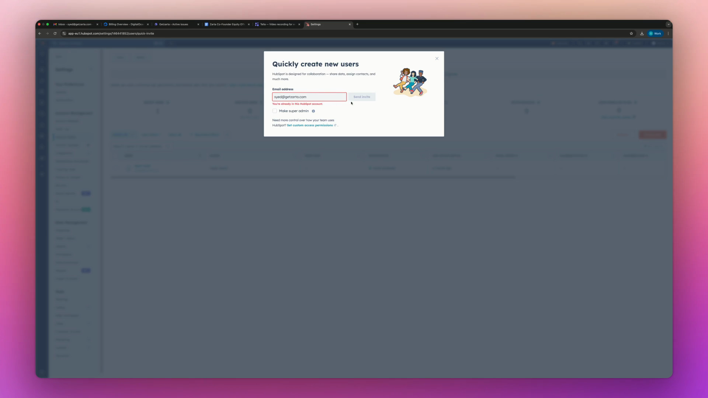Close the Settings tab

pyautogui.click(x=350, y=24)
